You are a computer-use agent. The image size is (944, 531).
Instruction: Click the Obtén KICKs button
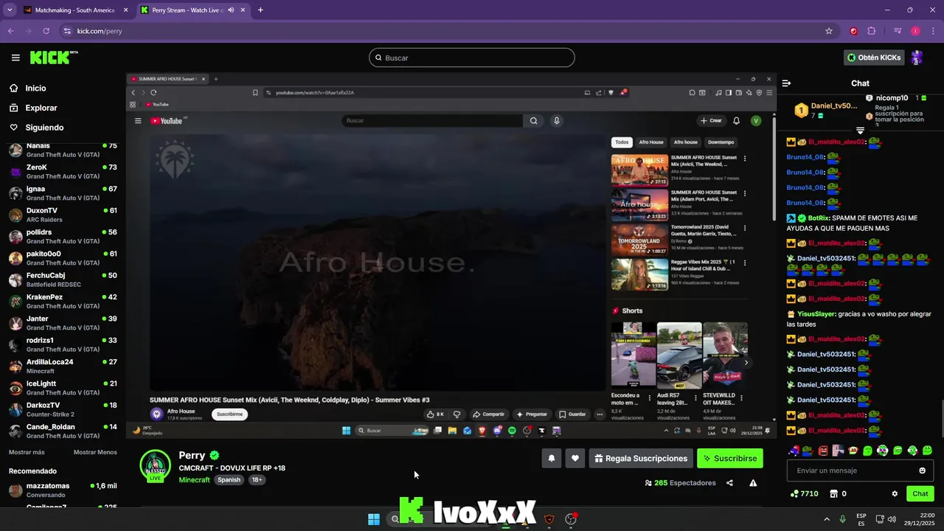tap(875, 58)
